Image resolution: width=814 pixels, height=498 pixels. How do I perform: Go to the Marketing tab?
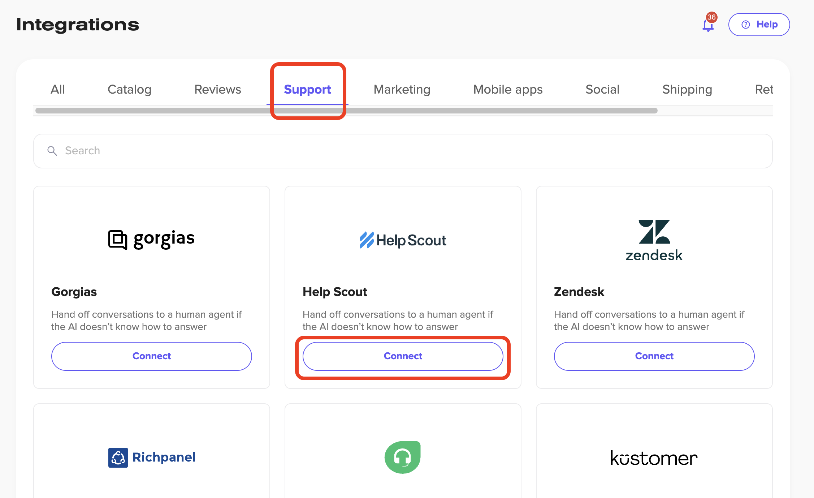402,89
